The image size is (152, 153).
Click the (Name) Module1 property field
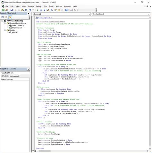click(x=15, y=79)
